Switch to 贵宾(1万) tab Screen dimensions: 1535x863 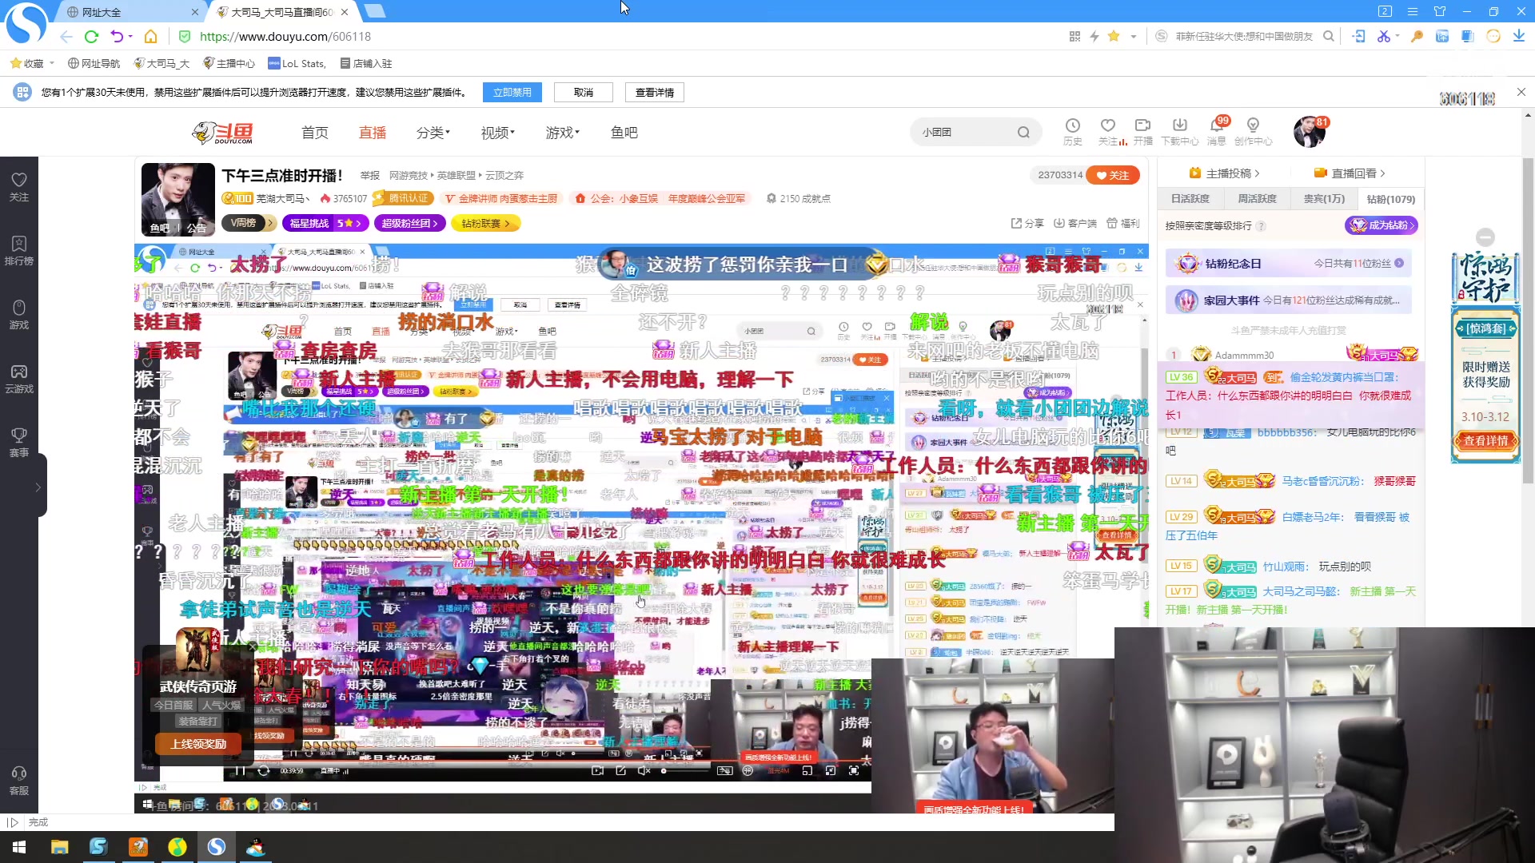[1324, 199]
